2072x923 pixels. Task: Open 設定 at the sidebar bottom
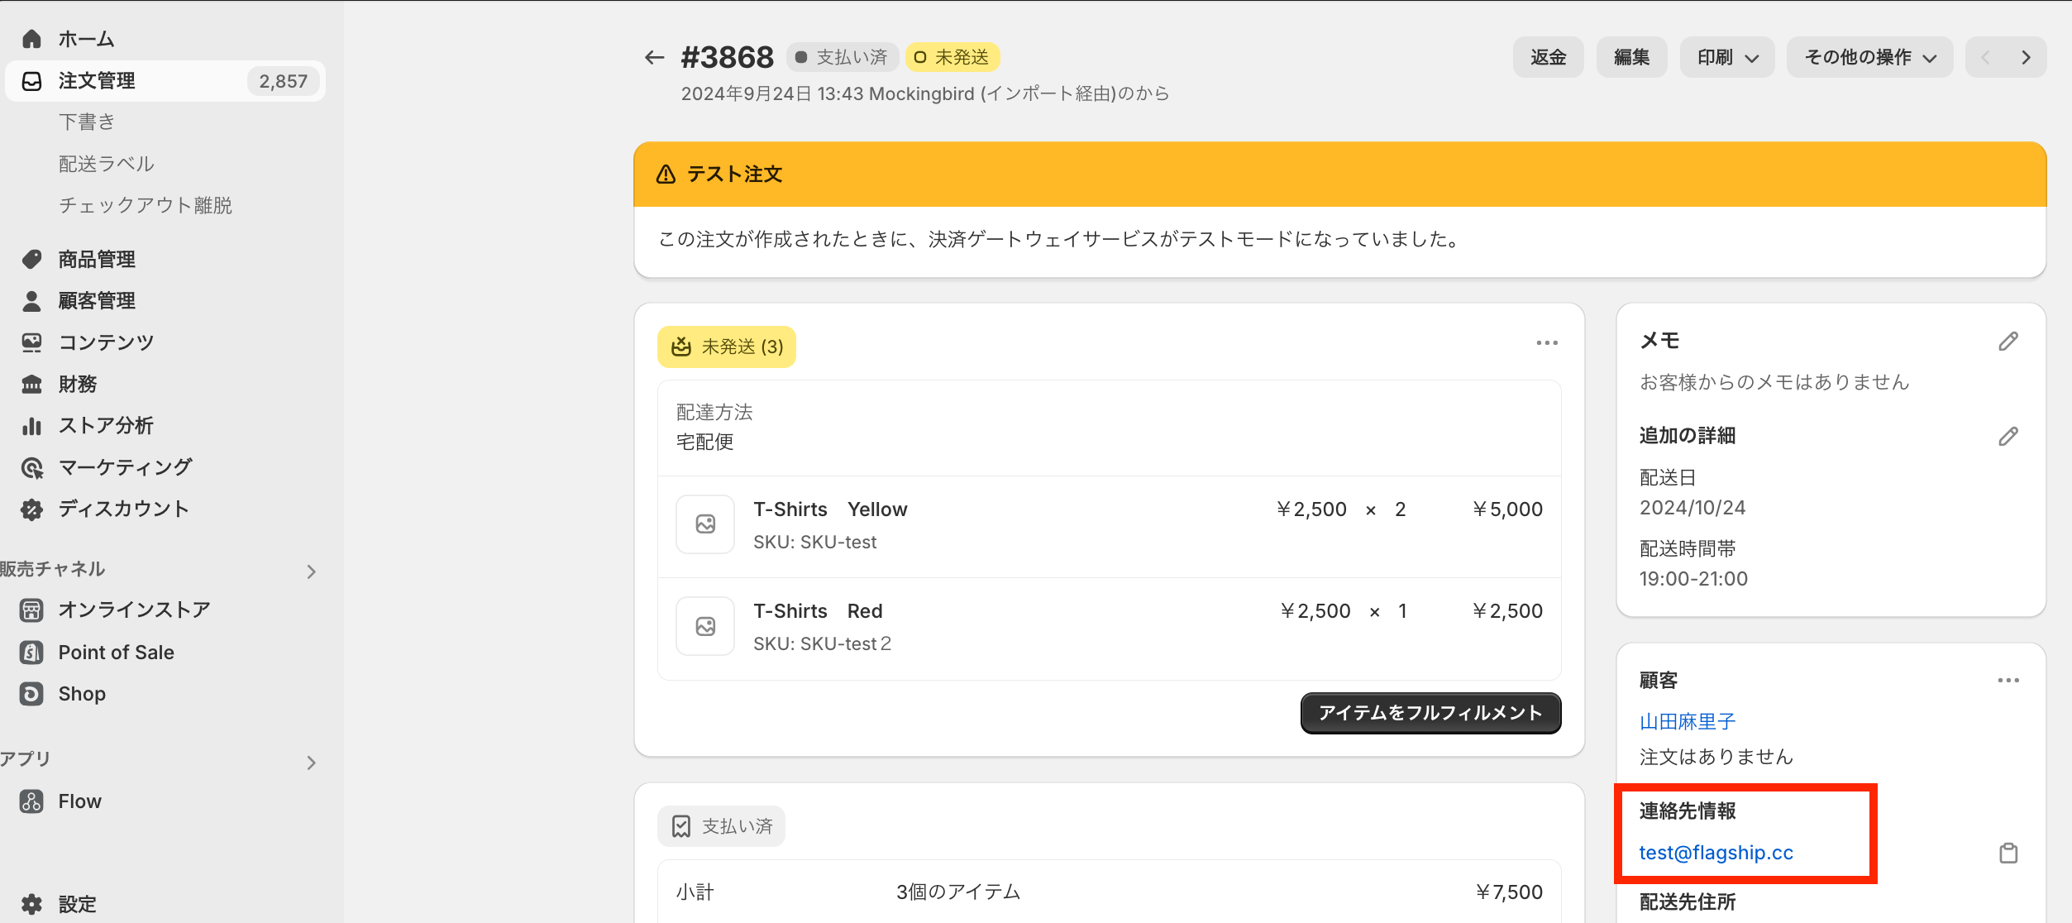(78, 904)
